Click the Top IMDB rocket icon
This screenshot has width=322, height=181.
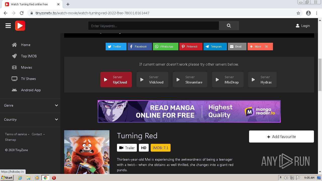(14, 56)
